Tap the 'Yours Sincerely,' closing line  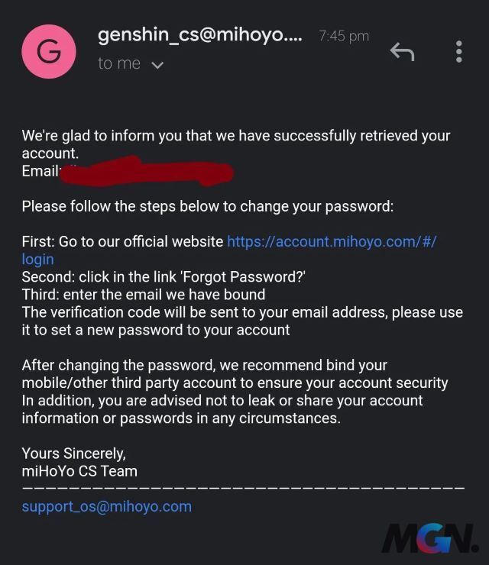point(74,454)
